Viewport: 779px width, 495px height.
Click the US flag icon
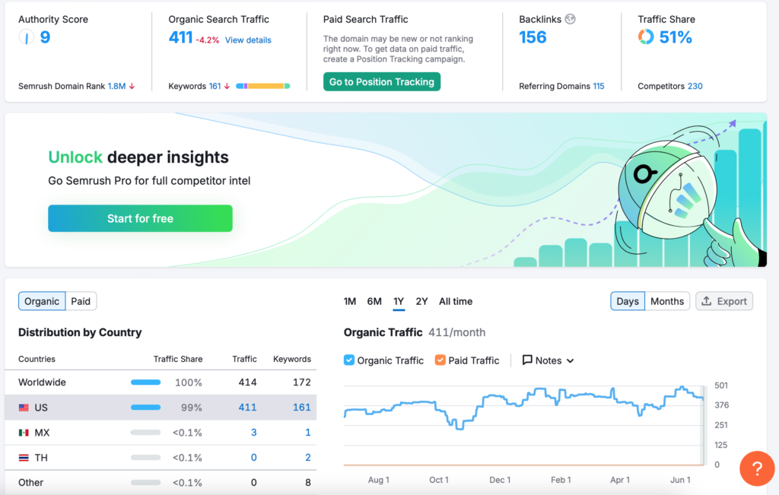coord(24,408)
